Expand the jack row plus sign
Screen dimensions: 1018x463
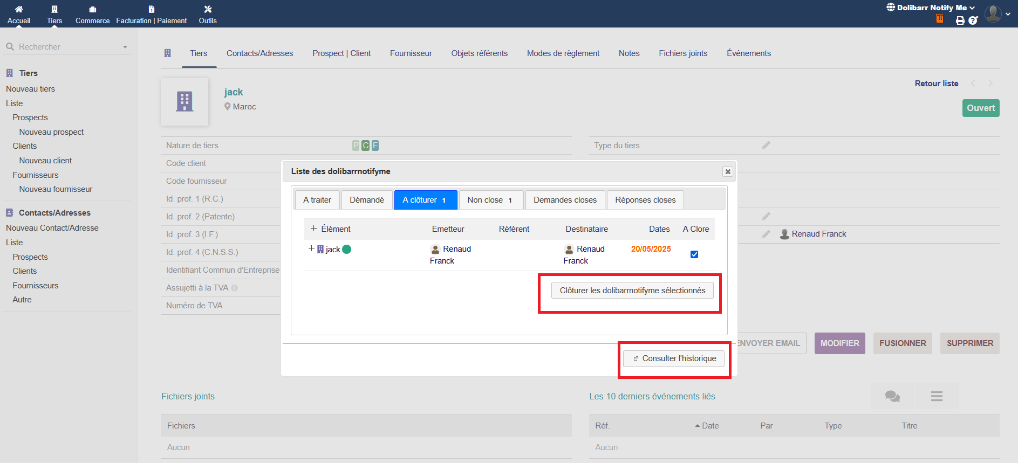[311, 248]
